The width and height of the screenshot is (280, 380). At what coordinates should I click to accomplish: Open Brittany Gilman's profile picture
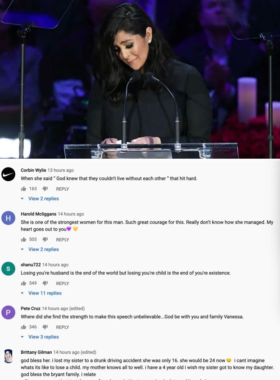(8, 356)
